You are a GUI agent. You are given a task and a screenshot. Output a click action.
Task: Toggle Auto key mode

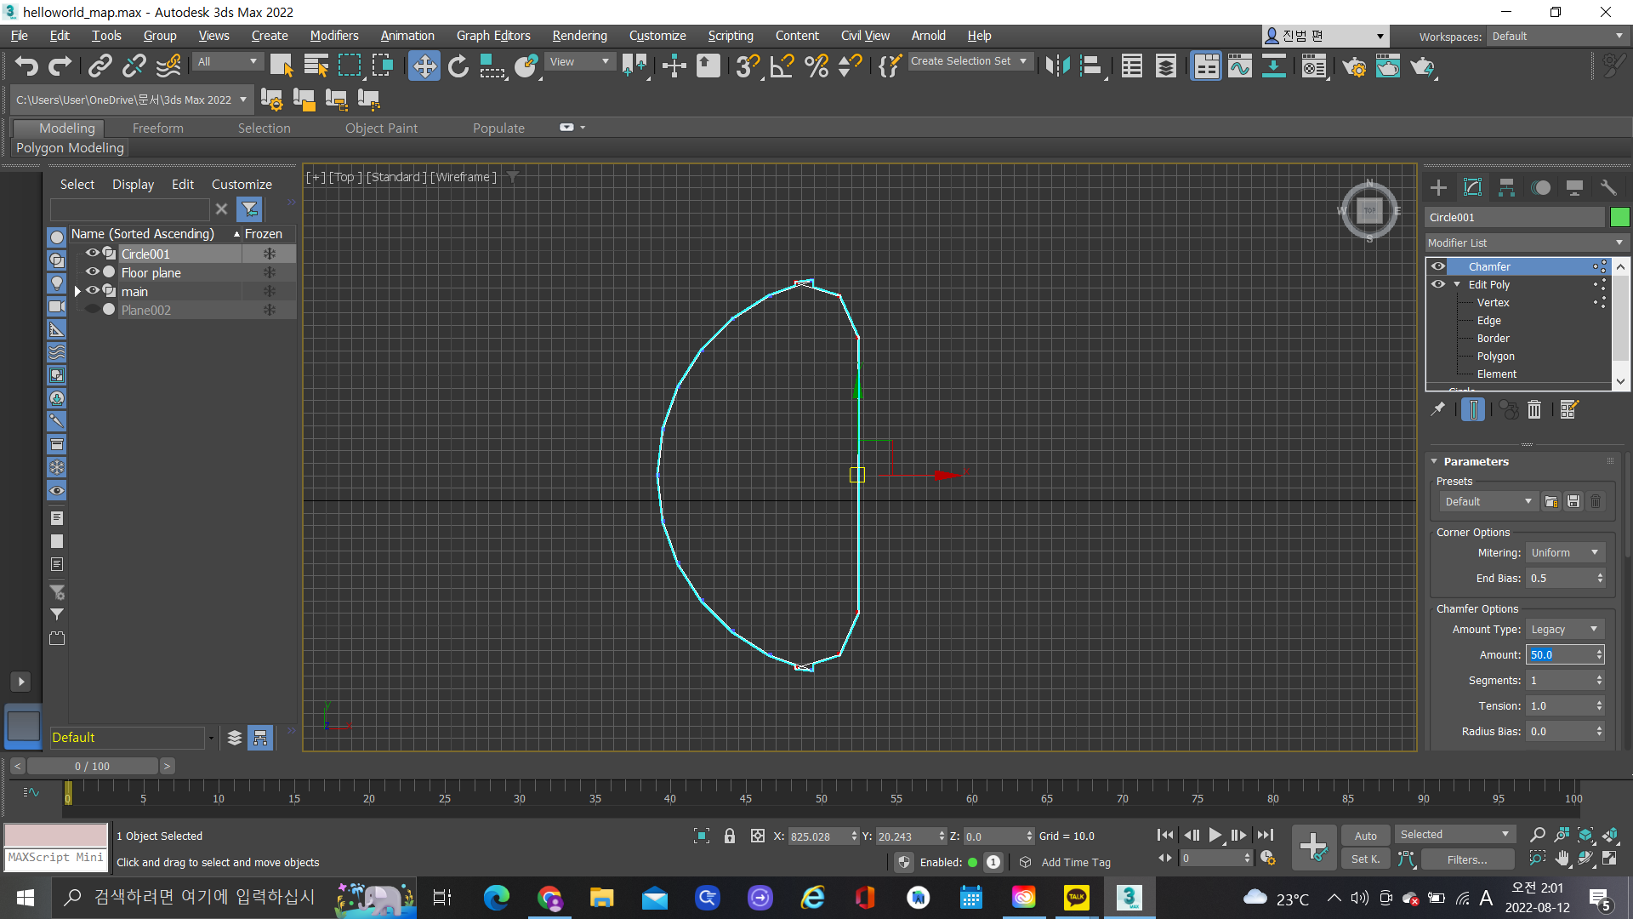click(1365, 836)
